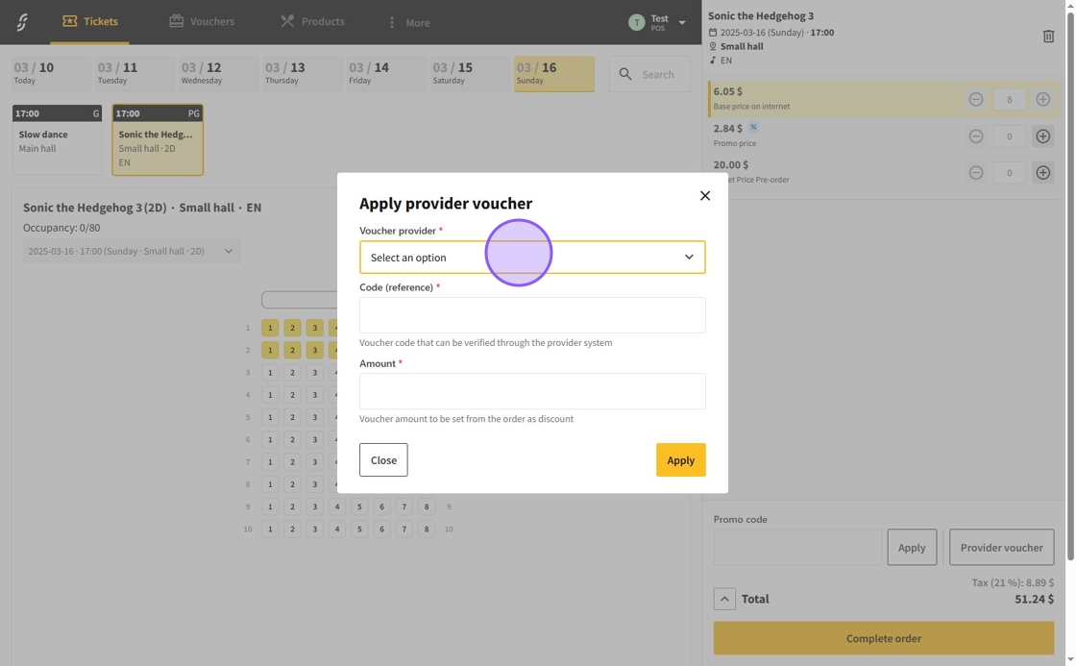Select the Slow dance 17:00 showing

tap(57, 140)
